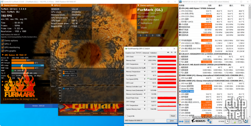Uncheck background option in Demo options
The image size is (251, 126).
[x=139, y=23]
